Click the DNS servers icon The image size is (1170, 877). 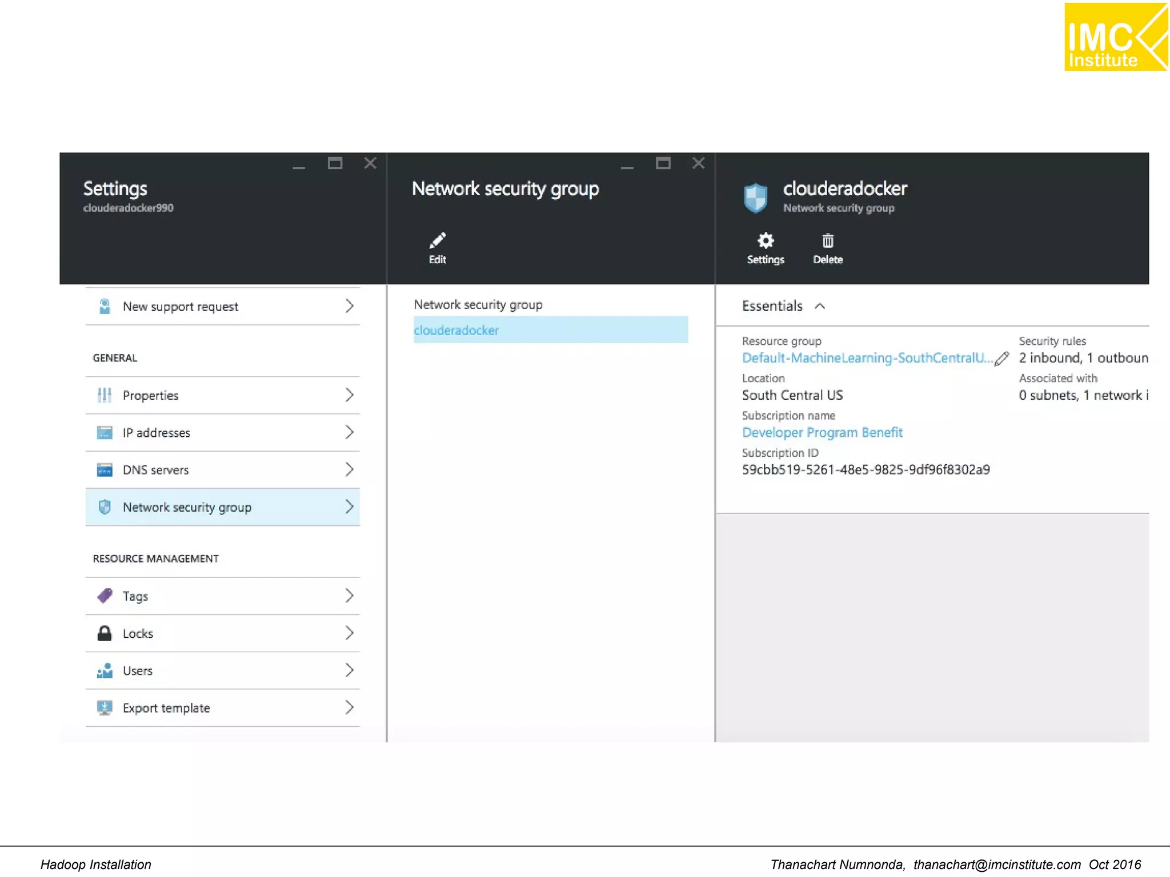(x=105, y=469)
